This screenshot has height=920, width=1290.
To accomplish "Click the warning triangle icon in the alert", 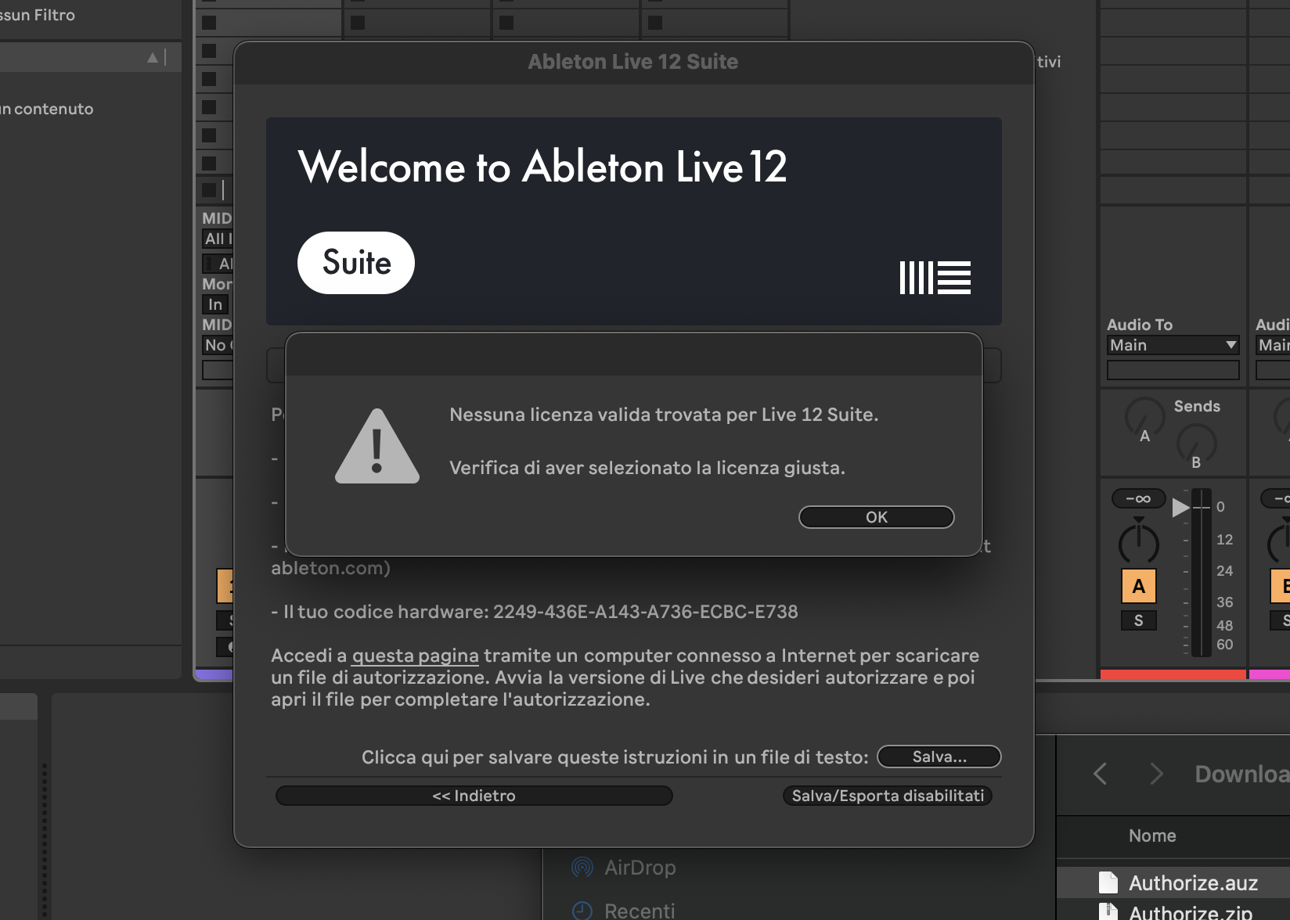I will [x=377, y=447].
